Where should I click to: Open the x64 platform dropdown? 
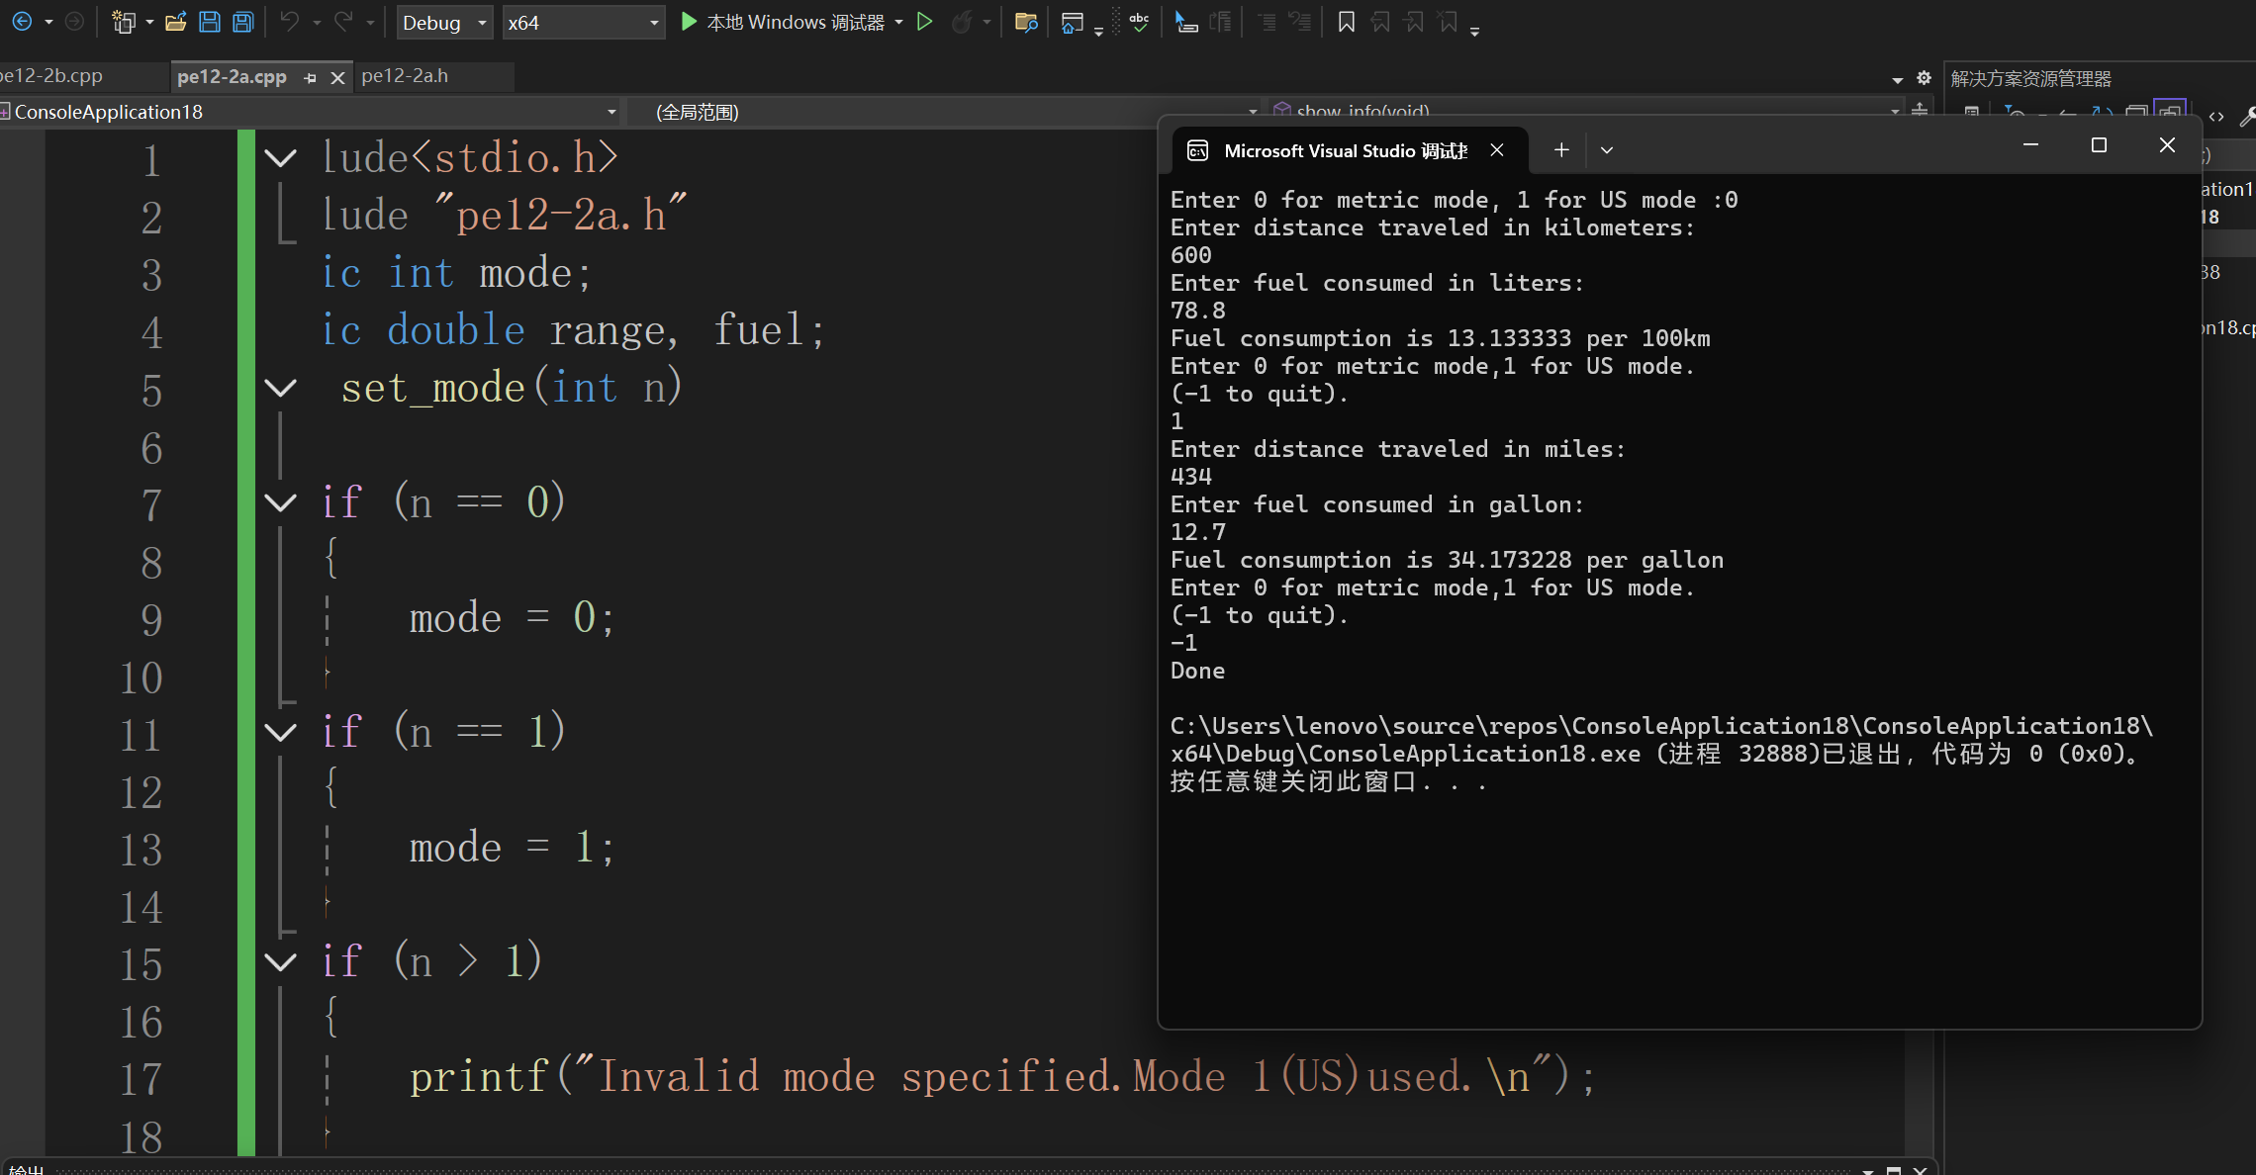pyautogui.click(x=653, y=23)
